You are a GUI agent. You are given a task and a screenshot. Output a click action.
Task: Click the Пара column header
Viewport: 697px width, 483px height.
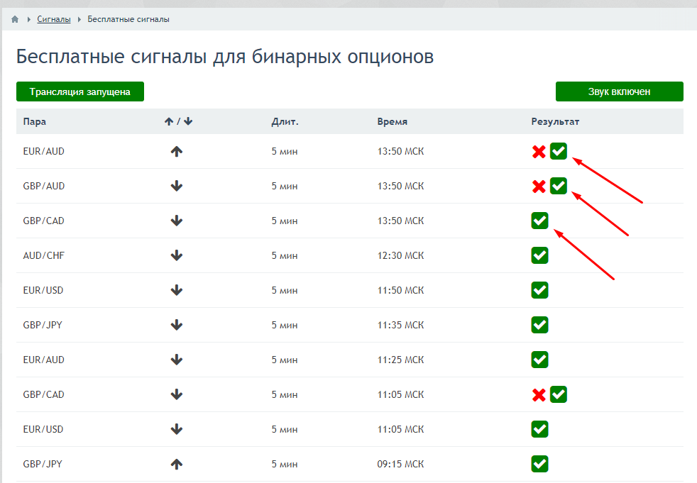35,121
